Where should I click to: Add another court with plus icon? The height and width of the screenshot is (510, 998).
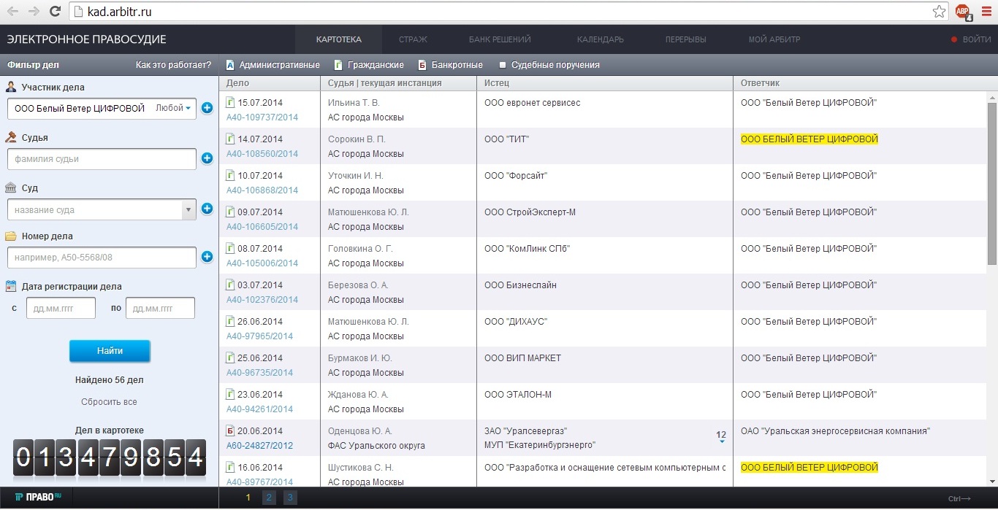(x=207, y=209)
